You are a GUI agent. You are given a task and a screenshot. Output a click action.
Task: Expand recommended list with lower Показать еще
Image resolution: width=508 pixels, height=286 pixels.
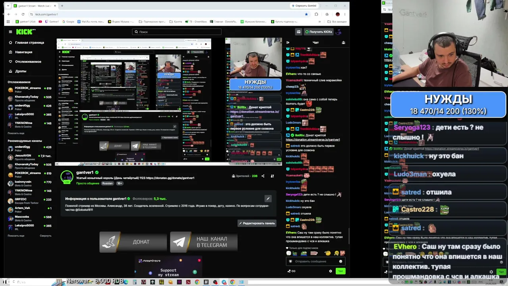(16, 236)
